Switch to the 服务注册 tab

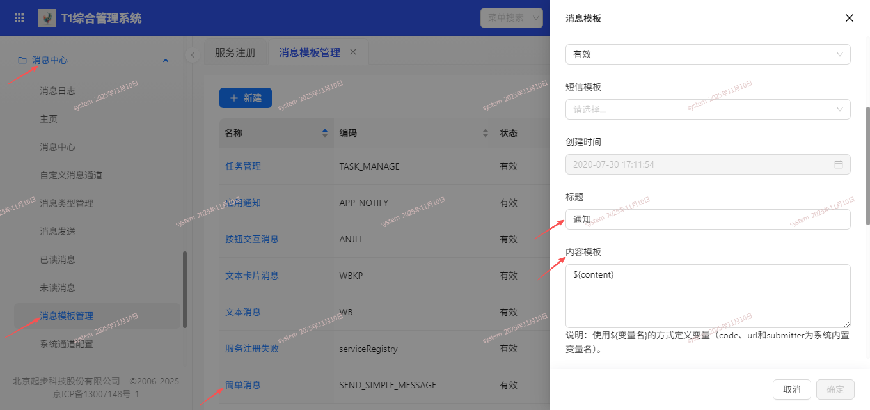coord(235,52)
